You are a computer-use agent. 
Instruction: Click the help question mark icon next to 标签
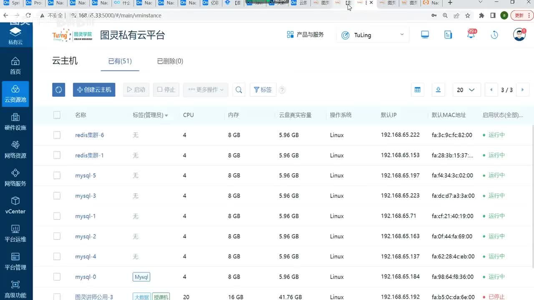pos(282,90)
